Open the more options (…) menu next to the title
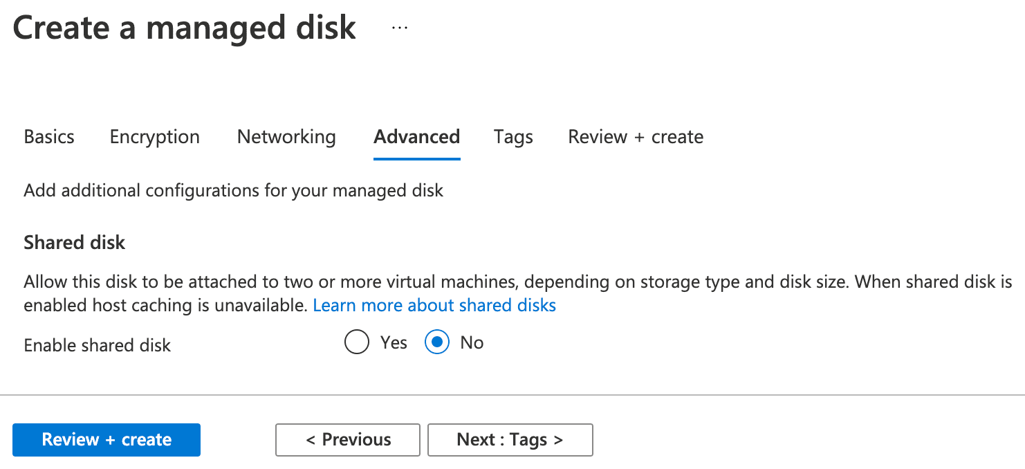1025x469 pixels. (x=399, y=27)
